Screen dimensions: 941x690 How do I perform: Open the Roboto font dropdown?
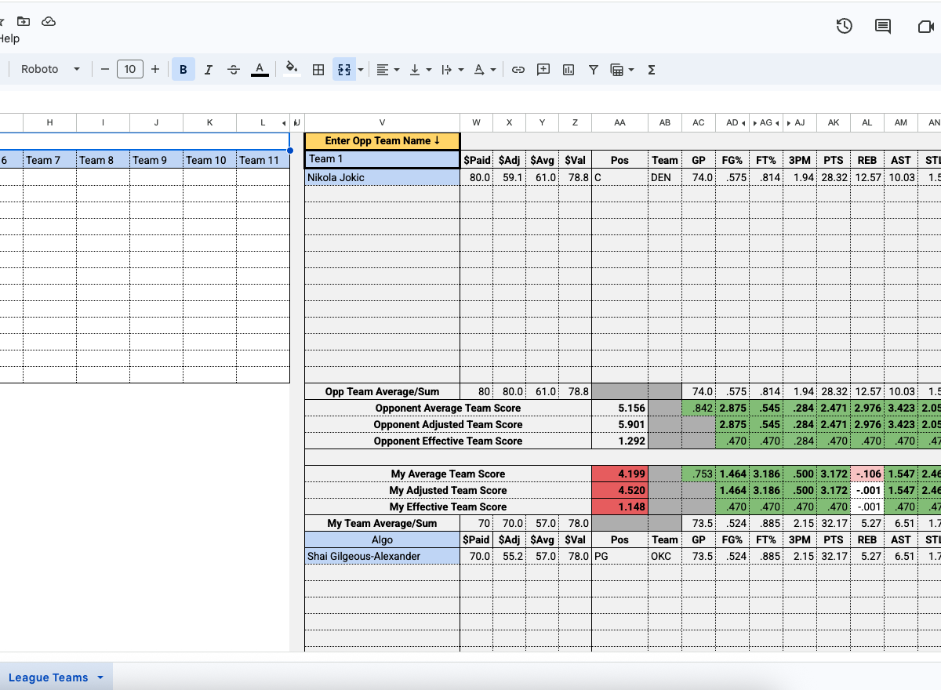[x=50, y=69]
